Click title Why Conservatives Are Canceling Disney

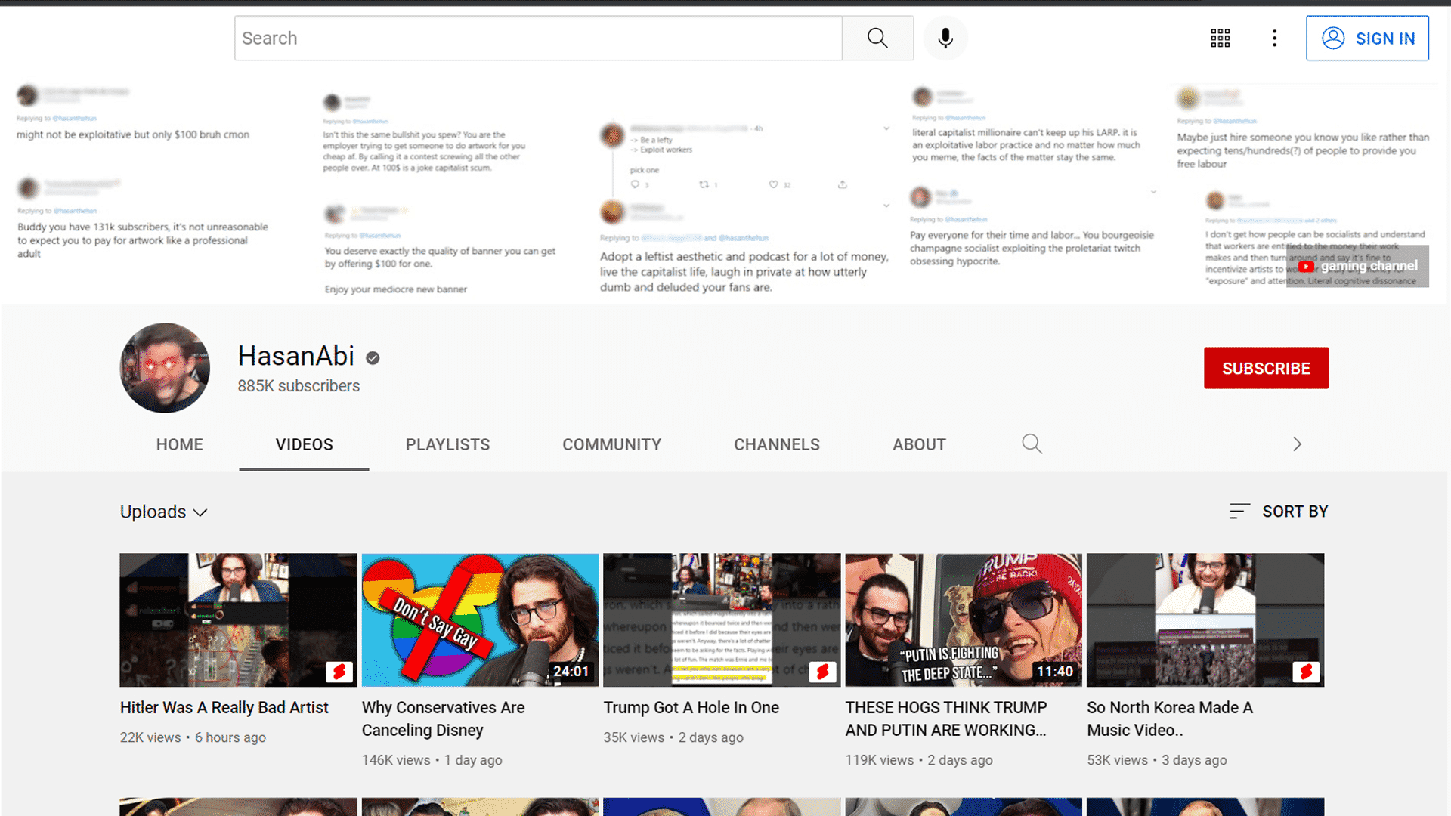[x=443, y=719]
